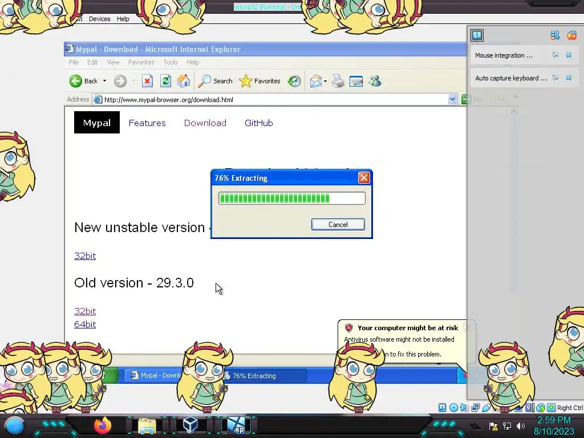Click the Mypal logo button

point(97,123)
